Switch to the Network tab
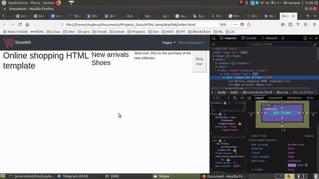 click(x=269, y=38)
